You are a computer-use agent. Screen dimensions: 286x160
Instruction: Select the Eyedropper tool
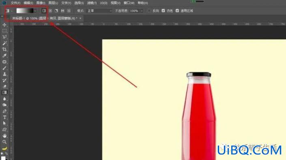[x=4, y=55]
